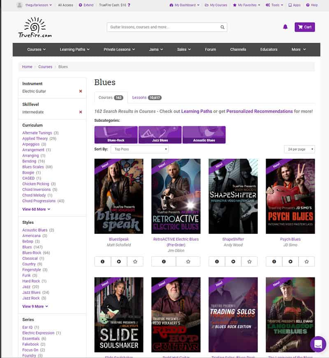Expand the My Dashboard menu
This screenshot has height=358, width=329.
[x=184, y=5]
